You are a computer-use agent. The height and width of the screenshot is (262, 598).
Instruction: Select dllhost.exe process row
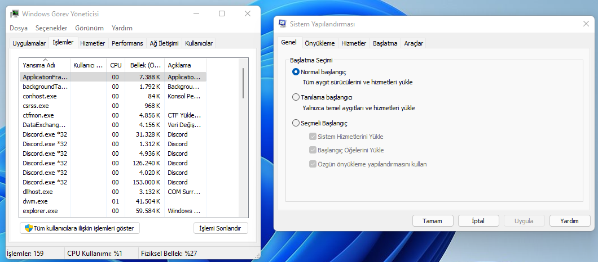113,192
